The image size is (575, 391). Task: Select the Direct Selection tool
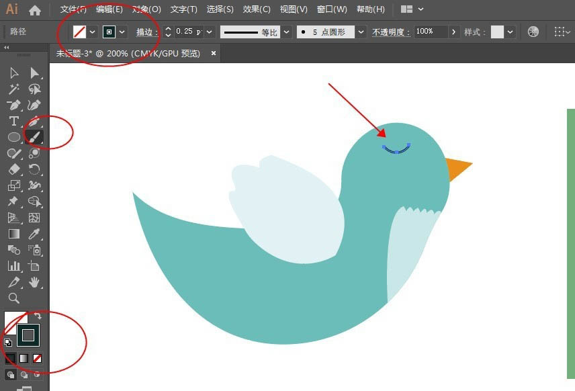point(35,73)
